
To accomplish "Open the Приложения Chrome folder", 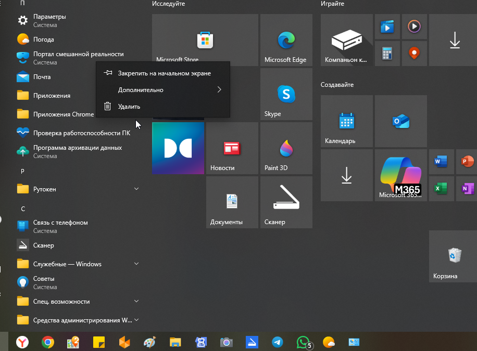I will pyautogui.click(x=55, y=114).
